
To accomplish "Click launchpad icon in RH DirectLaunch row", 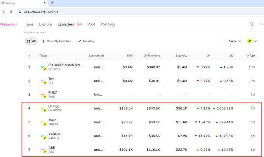I will [x=91, y=67].
